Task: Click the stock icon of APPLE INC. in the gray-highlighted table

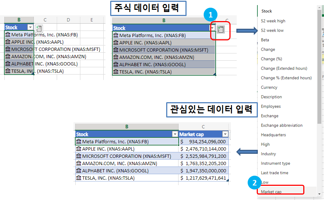Action: pyautogui.click(x=116, y=43)
